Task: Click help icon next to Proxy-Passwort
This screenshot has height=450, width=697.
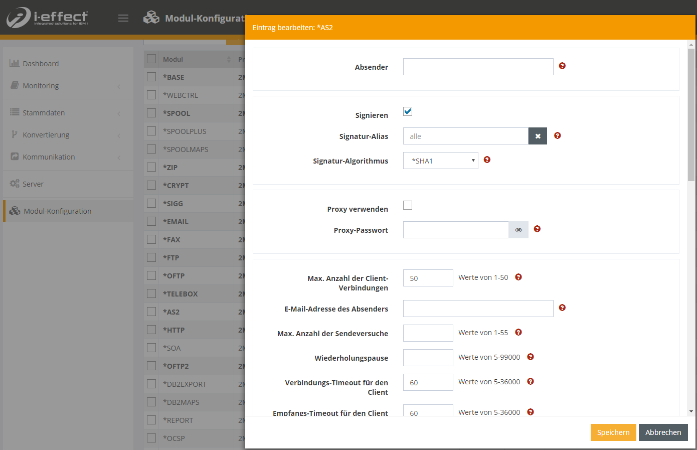Action: coord(537,229)
